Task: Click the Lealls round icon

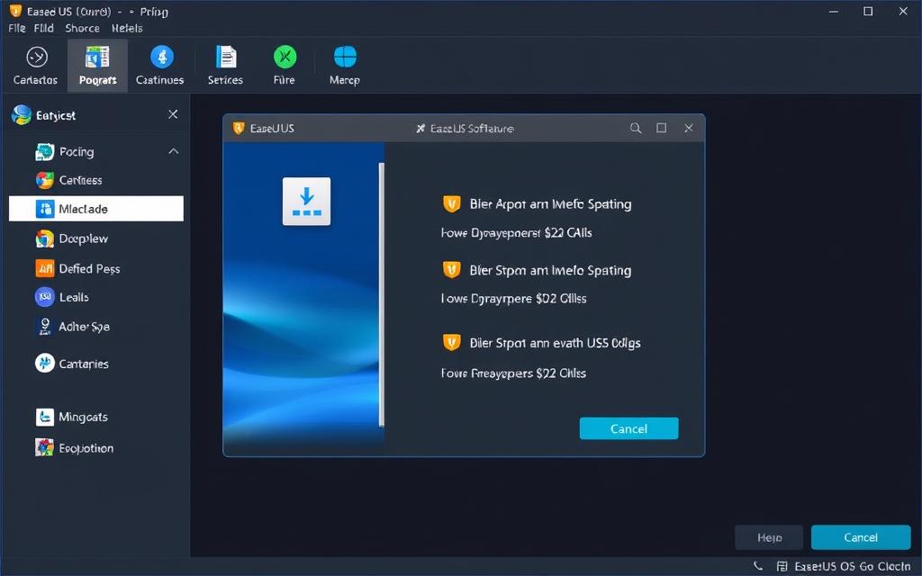Action: point(45,297)
